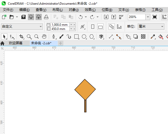The width and height of the screenshot is (168, 134).
Task: Switch to portrait orientation
Action: pyautogui.click(x=93, y=27)
